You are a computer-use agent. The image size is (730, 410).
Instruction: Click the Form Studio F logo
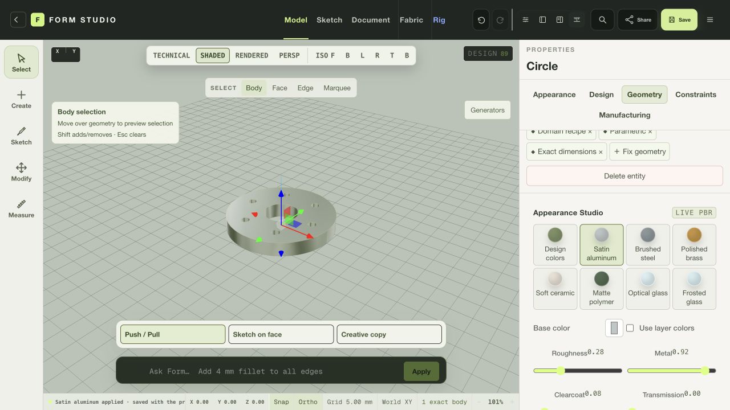37,20
